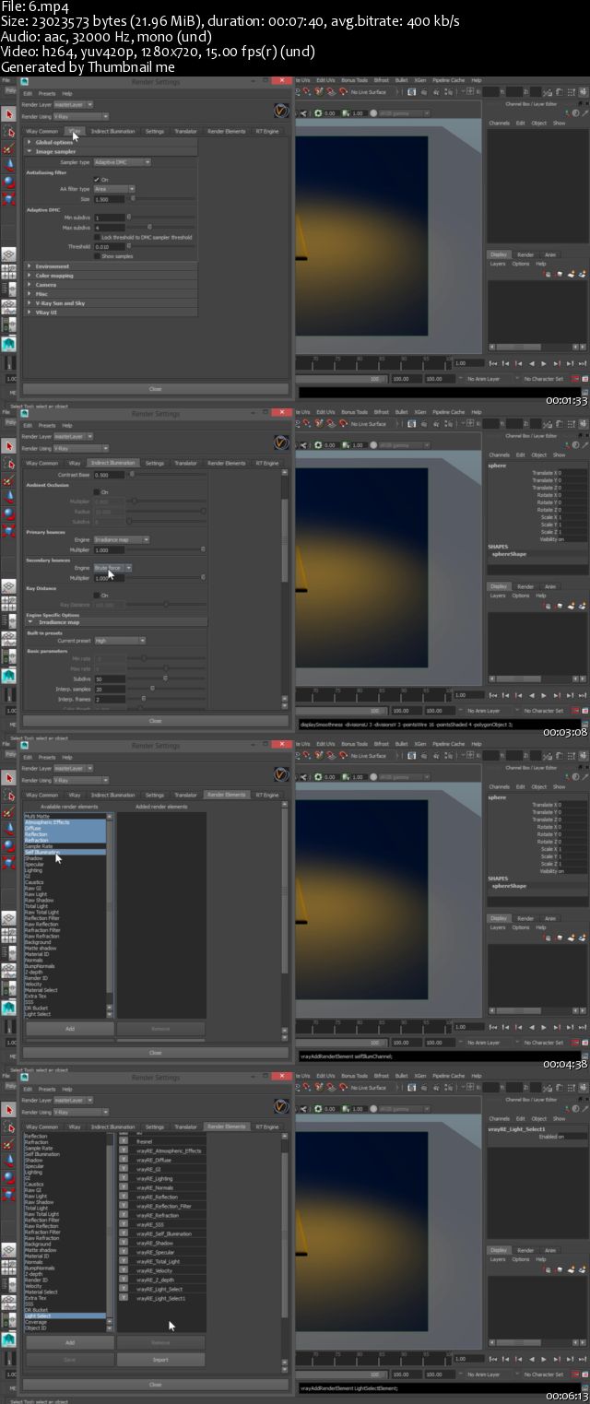
Task: Select Render Elements tab in 00:04:38 frame
Action: [226, 795]
